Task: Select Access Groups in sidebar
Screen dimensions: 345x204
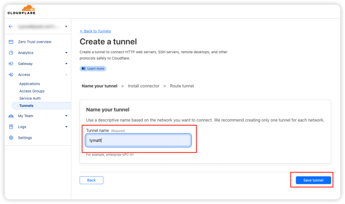Action: click(x=32, y=91)
